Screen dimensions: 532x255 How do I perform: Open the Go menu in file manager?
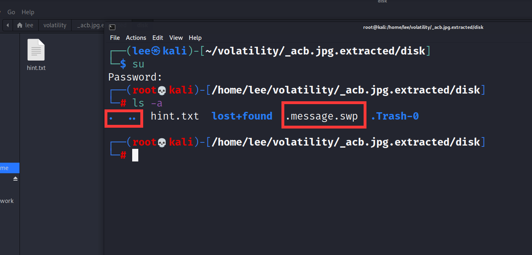point(11,12)
